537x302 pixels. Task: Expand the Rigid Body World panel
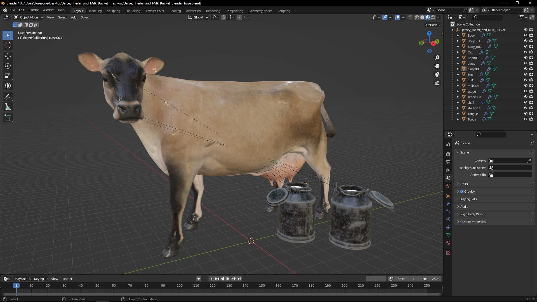tap(472, 214)
